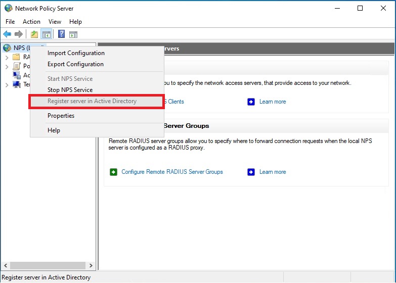396x283 pixels.
Task: Click Learn more in RADIUS Clients section
Action: (x=273, y=102)
